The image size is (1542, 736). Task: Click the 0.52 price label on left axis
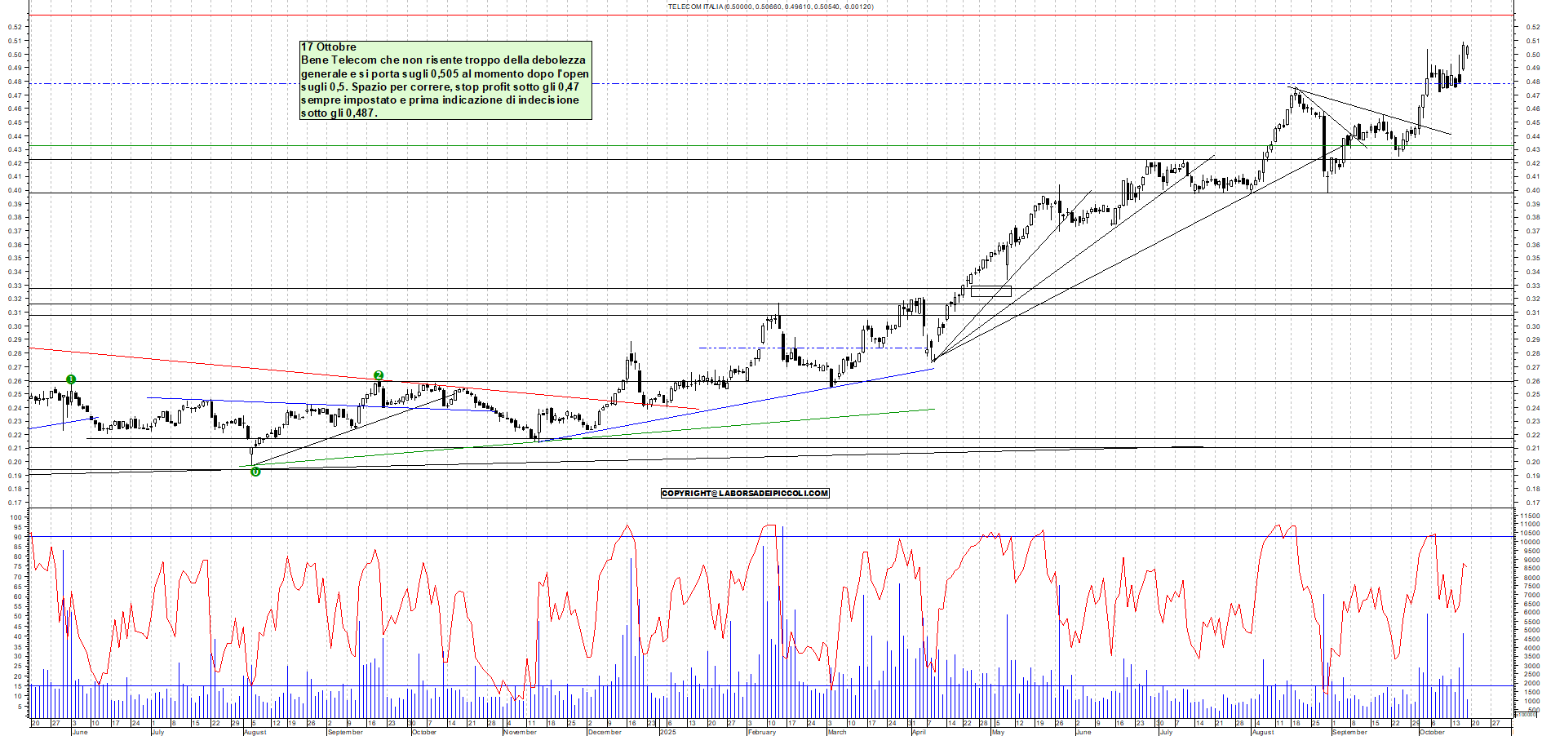coord(15,27)
